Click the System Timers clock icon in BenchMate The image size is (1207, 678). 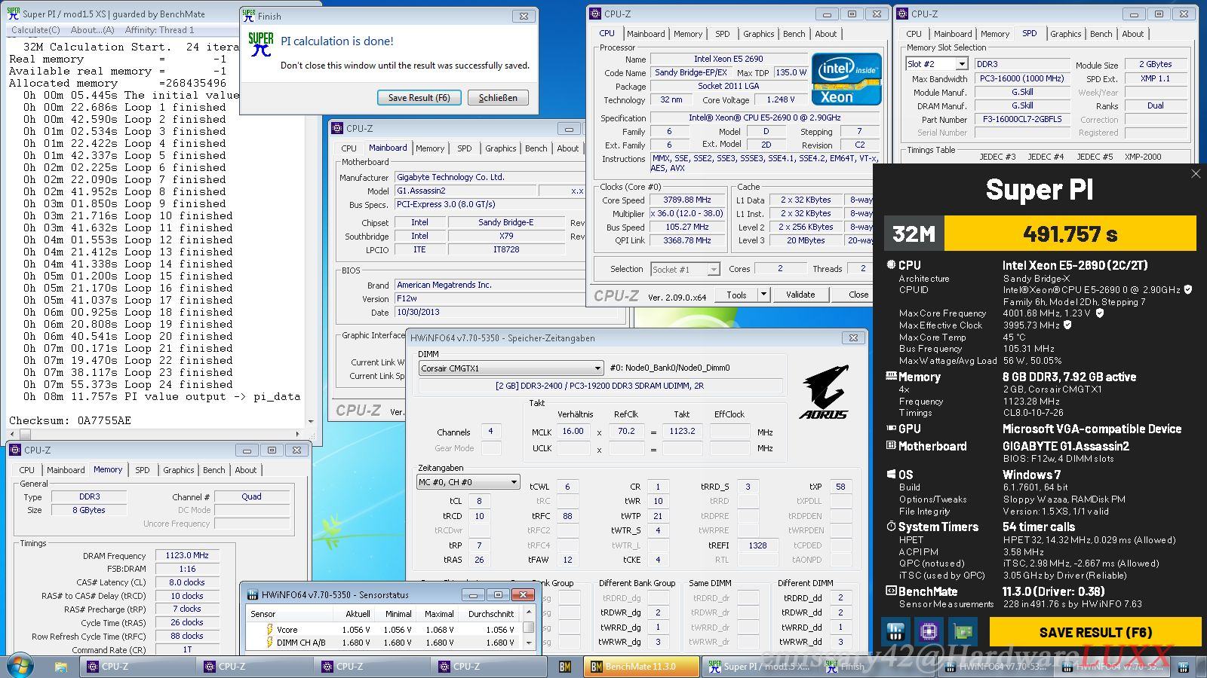point(891,527)
